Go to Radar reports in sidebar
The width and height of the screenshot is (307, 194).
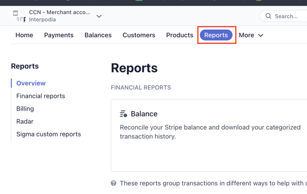pyautogui.click(x=25, y=121)
